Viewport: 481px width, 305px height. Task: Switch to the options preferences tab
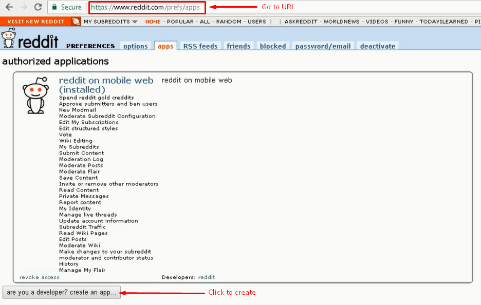tap(135, 46)
